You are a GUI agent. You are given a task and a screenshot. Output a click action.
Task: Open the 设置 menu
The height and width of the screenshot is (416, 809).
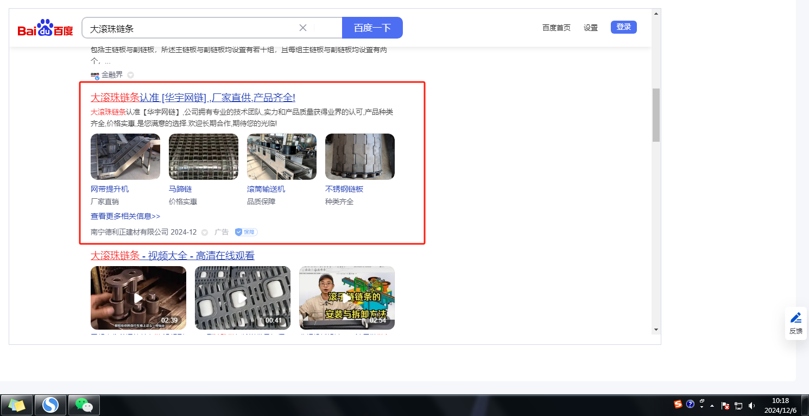click(591, 28)
